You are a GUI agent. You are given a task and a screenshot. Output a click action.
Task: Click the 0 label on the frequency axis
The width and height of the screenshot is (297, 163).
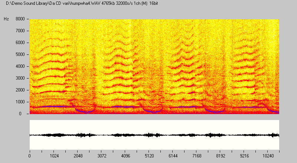[20, 114]
